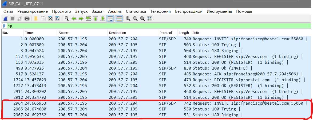Open the Статистика menu

click(x=136, y=11)
